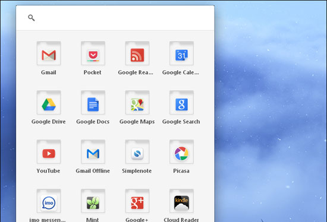Viewport: 327px width, 222px height.
Task: Launch the Pocket app
Action: coord(93,53)
